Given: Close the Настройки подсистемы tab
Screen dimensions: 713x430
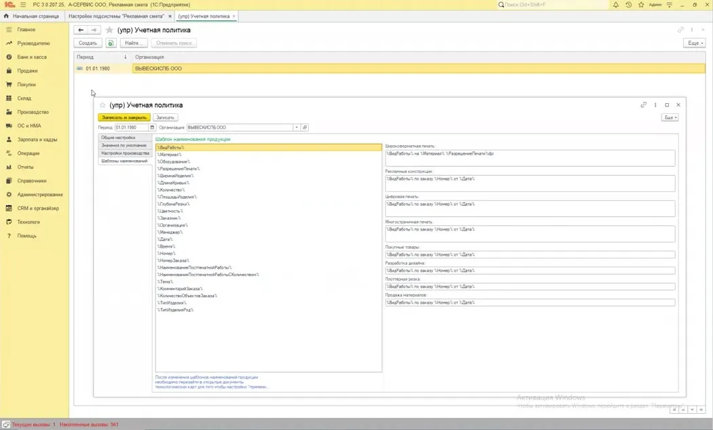Looking at the screenshot, I should coord(170,16).
